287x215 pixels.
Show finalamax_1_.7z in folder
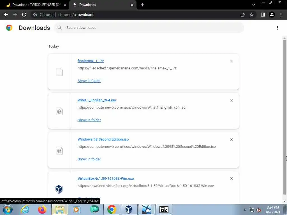(x=89, y=81)
